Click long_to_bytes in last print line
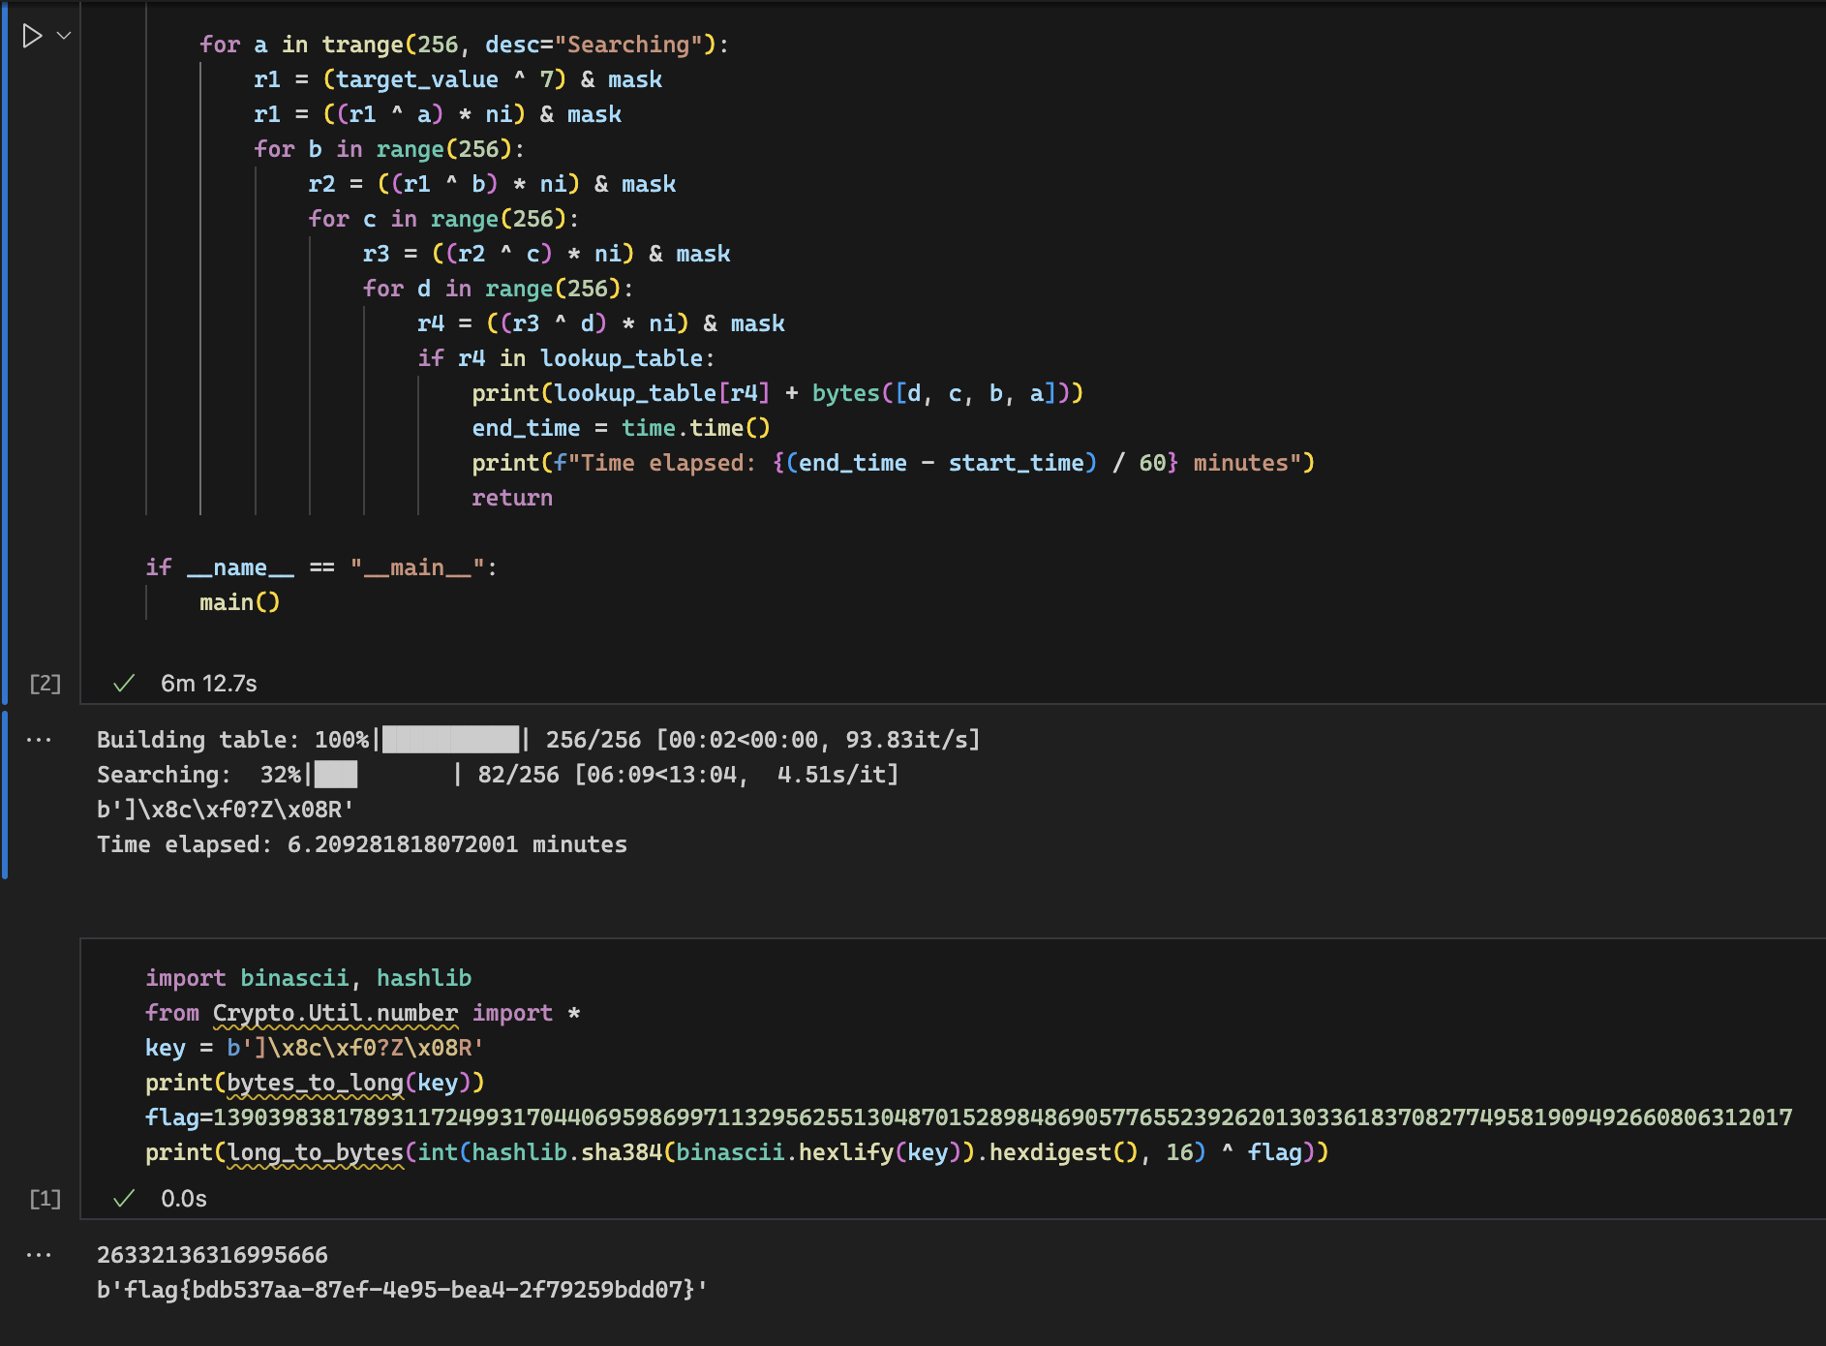1826x1346 pixels. click(315, 1152)
